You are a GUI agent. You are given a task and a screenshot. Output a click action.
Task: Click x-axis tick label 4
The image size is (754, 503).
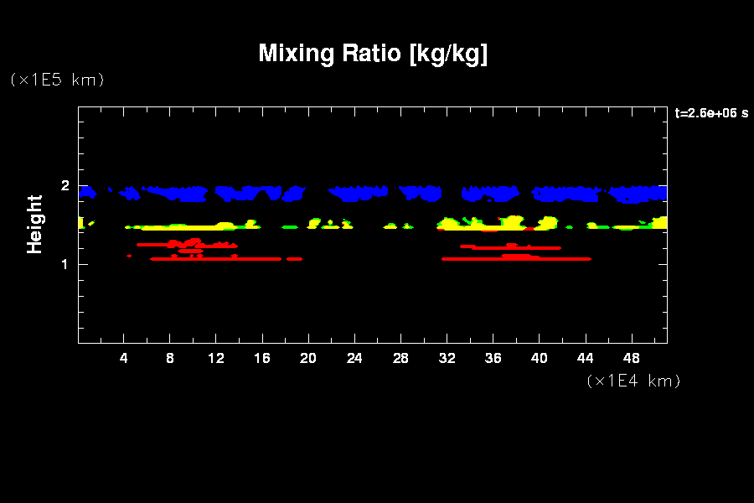point(124,359)
